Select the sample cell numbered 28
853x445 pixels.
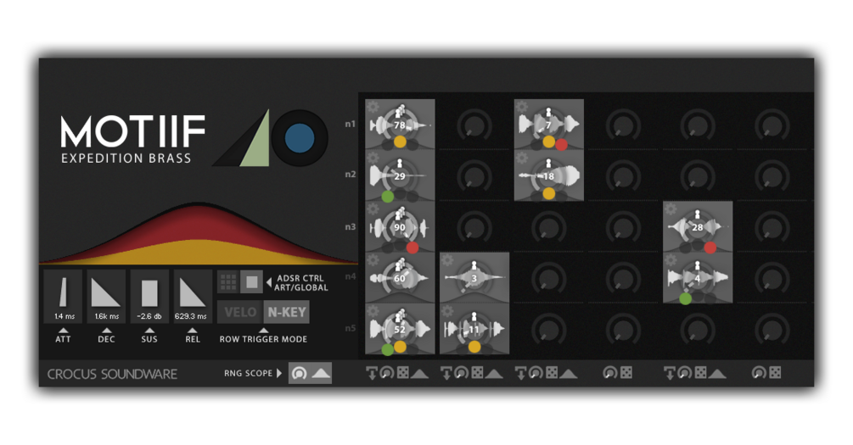pos(698,226)
